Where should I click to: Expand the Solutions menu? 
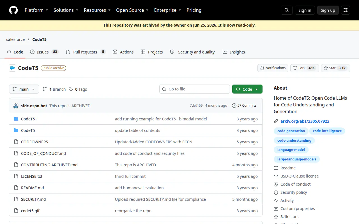66,10
